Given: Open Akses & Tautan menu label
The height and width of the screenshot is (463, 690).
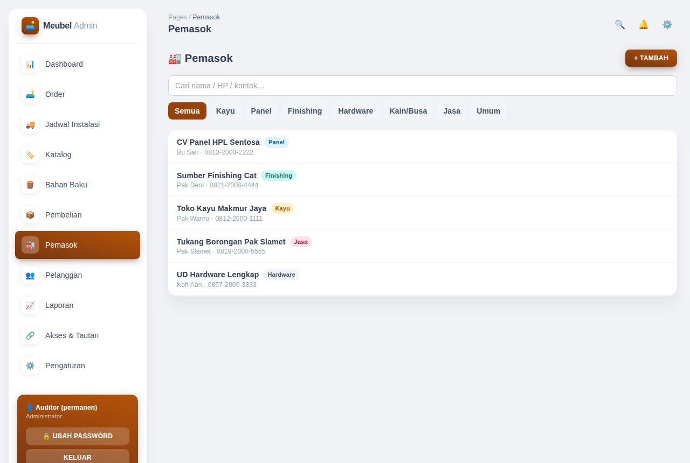Looking at the screenshot, I should (72, 335).
